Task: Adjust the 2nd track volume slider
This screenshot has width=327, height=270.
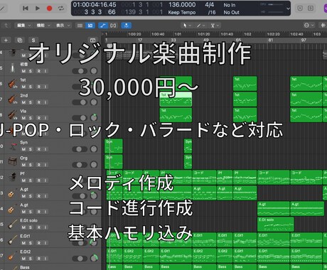Action: click(x=80, y=102)
